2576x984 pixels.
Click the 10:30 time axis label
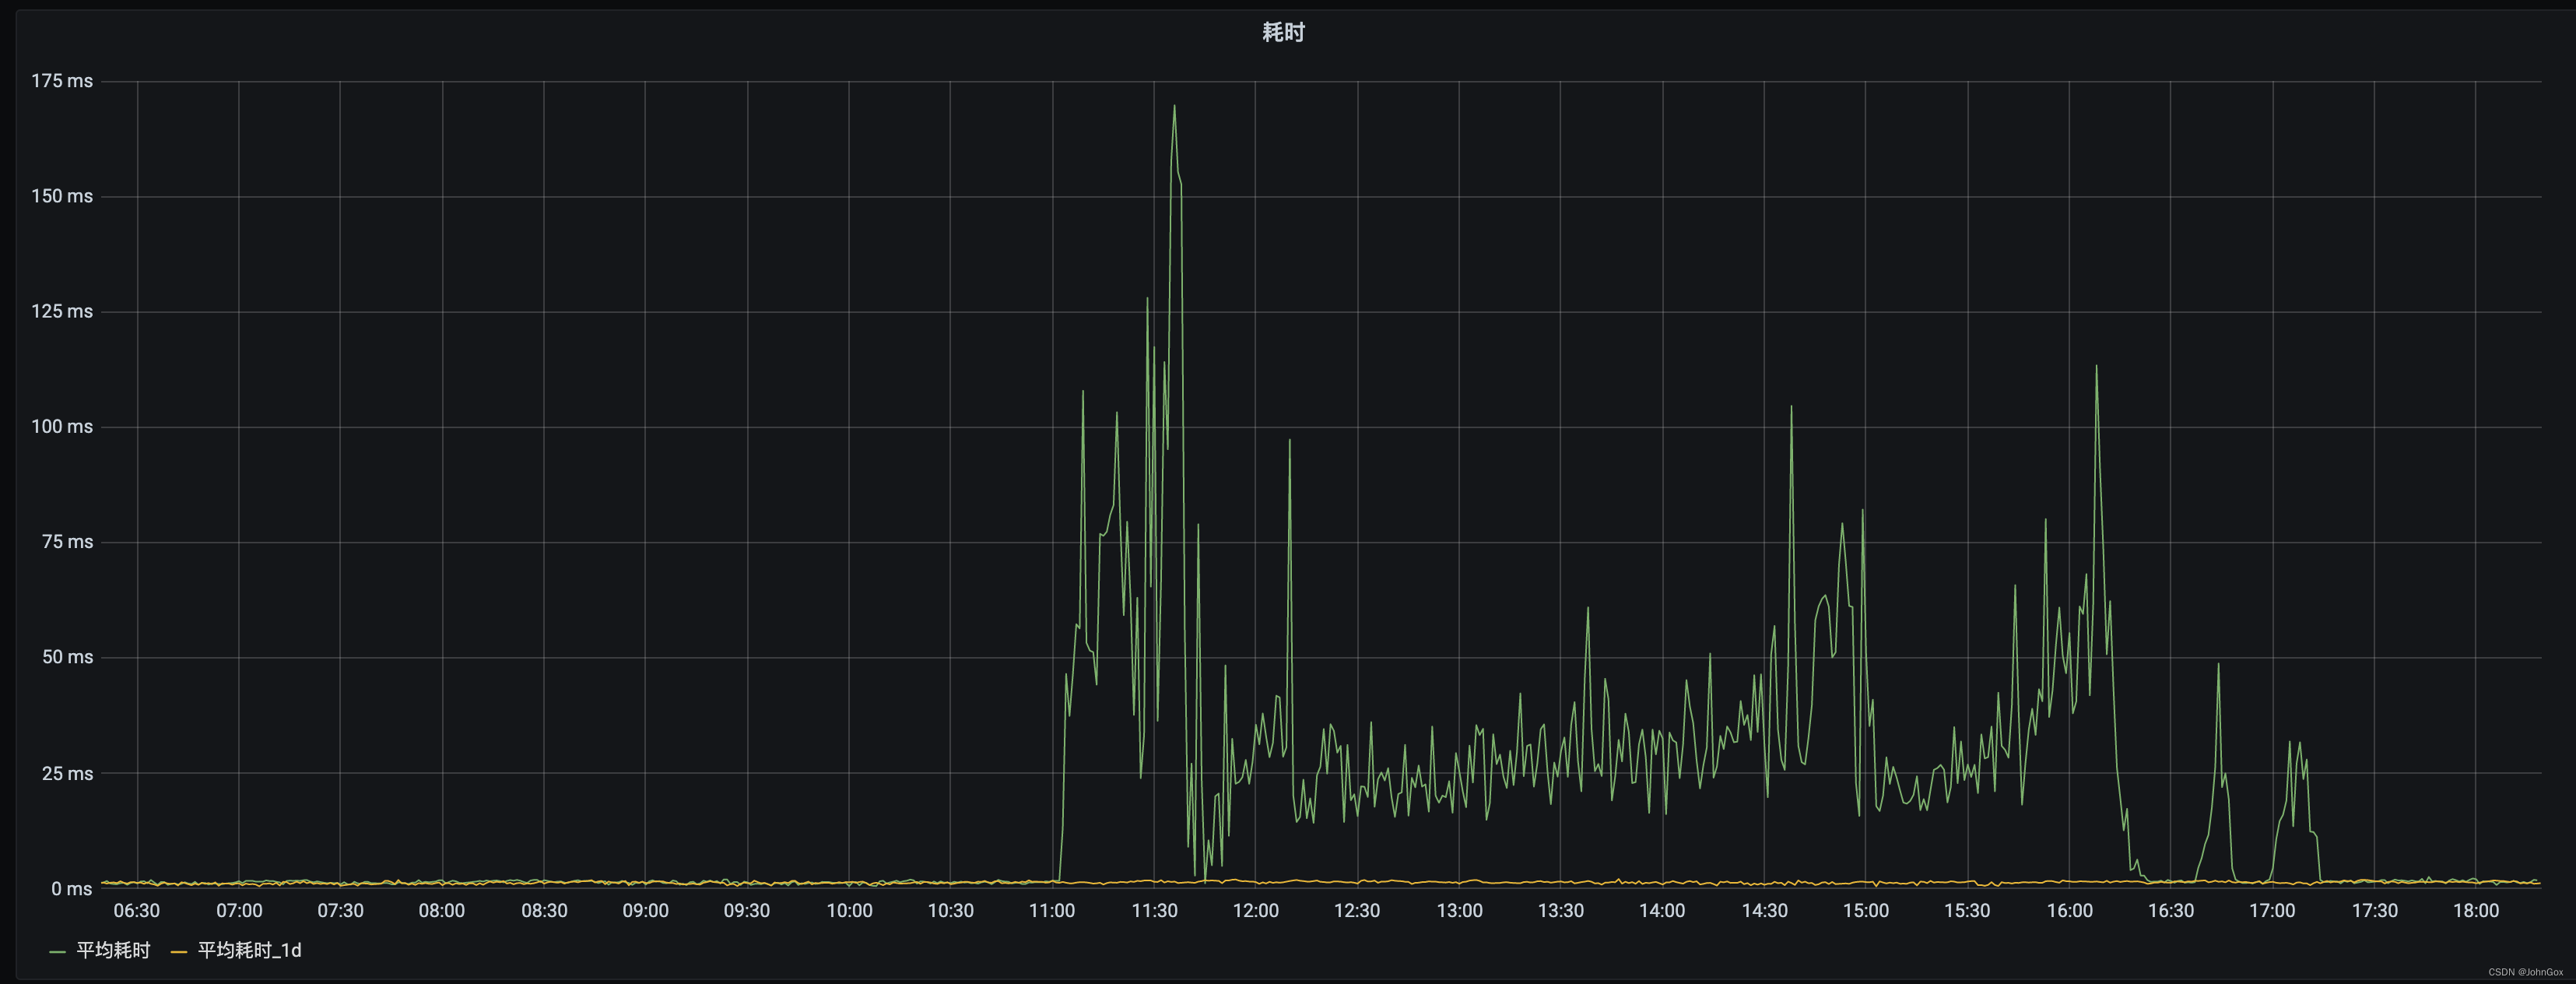point(950,910)
